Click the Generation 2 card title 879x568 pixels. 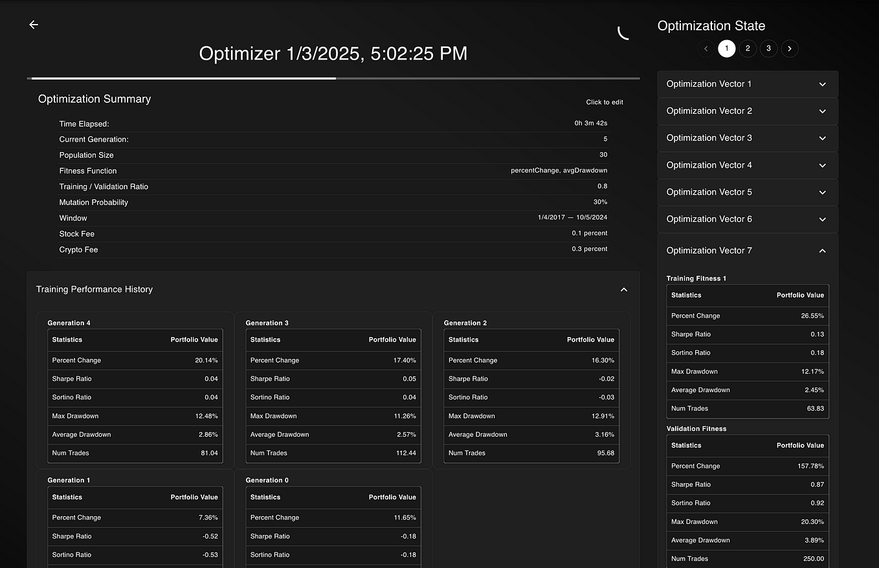[x=465, y=323]
